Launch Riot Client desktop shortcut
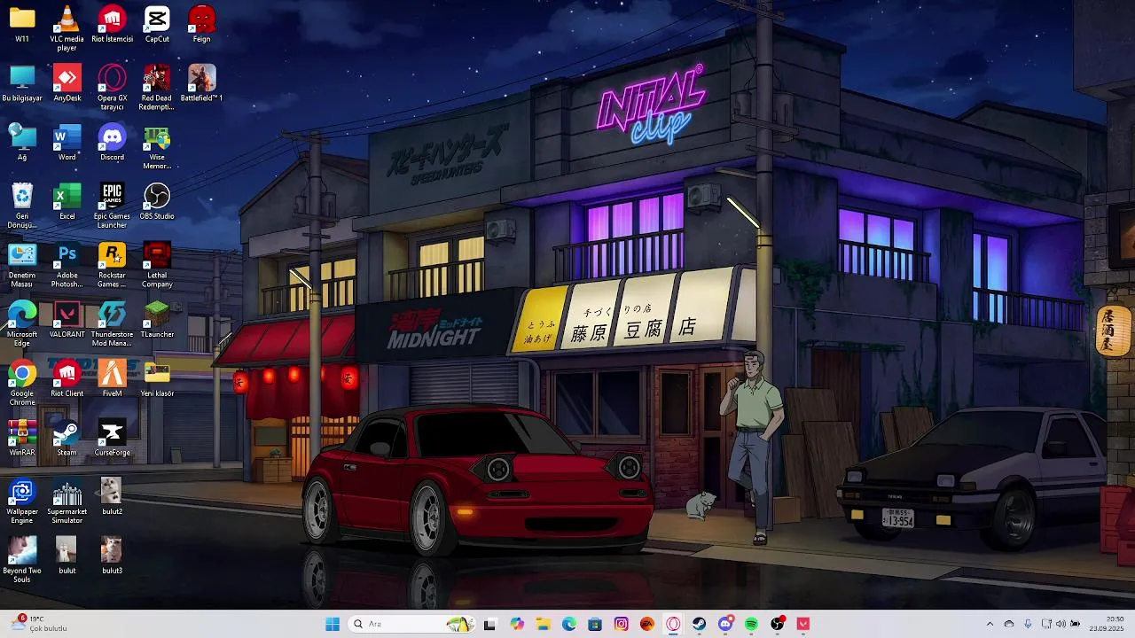The width and height of the screenshot is (1135, 638). click(67, 378)
